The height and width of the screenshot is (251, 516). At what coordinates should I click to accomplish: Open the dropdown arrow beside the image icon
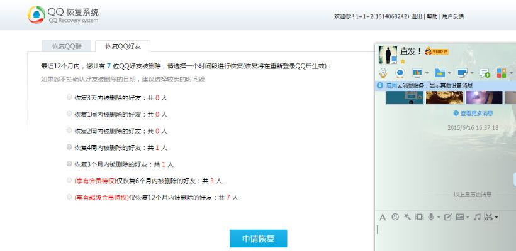coord(468,218)
